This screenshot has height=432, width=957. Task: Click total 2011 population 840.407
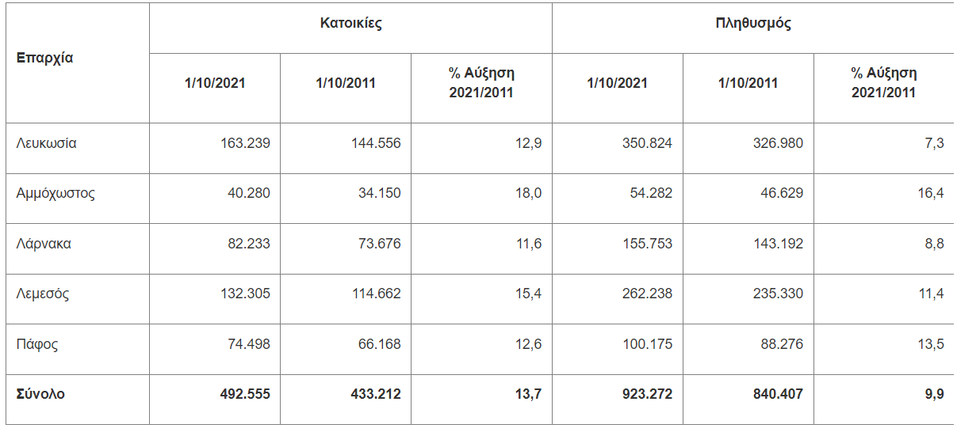tap(778, 394)
